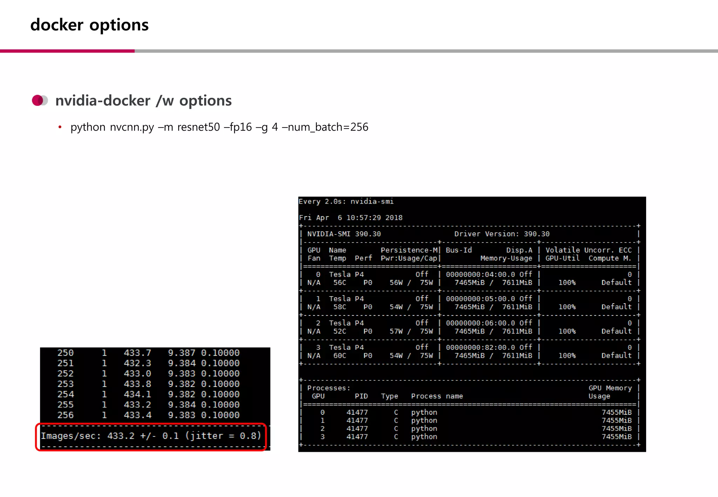Image resolution: width=718 pixels, height=497 pixels.
Task: Click the 'Tesla P4' name for GPU 3
Action: click(346, 347)
